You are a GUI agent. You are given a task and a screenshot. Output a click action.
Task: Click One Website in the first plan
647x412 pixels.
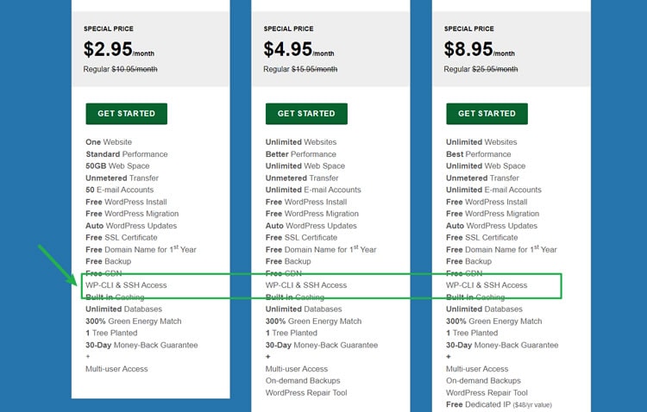point(109,142)
